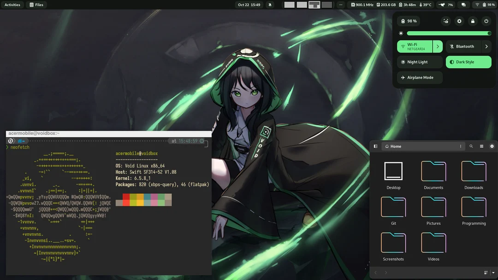Click the screenshot tool icon in quick settings
This screenshot has height=280, width=498.
(x=445, y=21)
